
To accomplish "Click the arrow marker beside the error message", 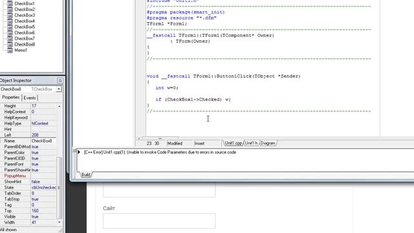I will click(79, 152).
